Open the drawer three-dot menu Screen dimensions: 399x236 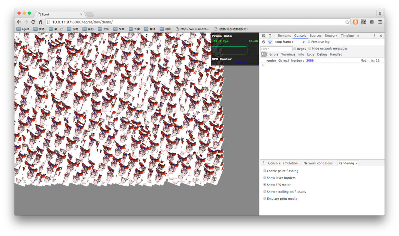coord(264,163)
